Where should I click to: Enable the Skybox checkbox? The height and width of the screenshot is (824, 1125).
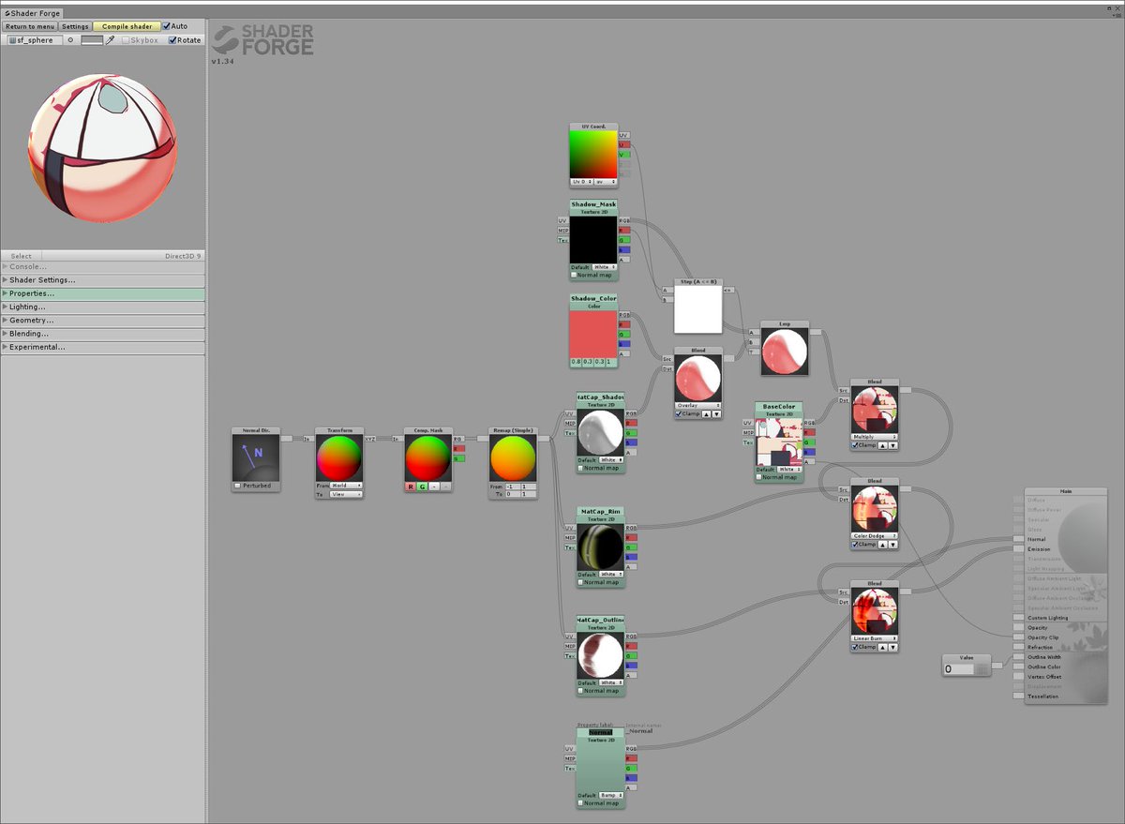pos(126,40)
